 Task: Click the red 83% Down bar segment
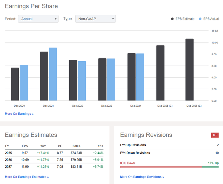(x=160, y=167)
